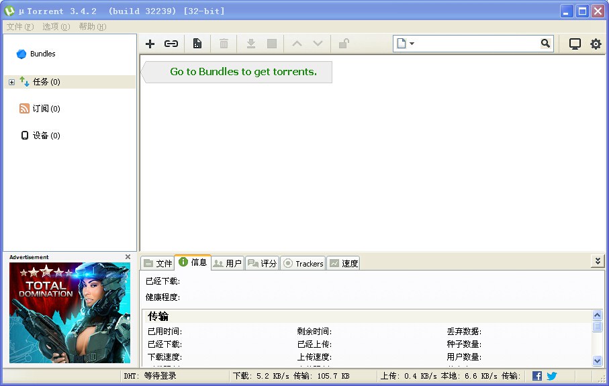Switch to the 信息 tab
This screenshot has height=386, width=609.
(x=193, y=262)
